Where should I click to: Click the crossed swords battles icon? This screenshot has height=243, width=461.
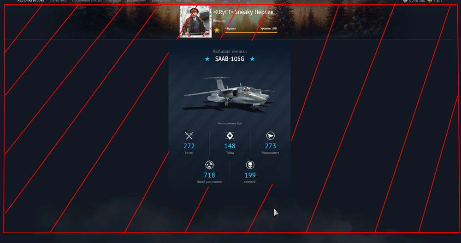189,136
